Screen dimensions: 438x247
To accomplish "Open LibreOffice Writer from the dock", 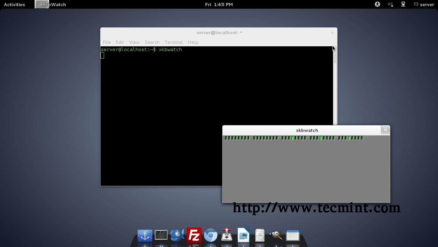I will 243,235.
